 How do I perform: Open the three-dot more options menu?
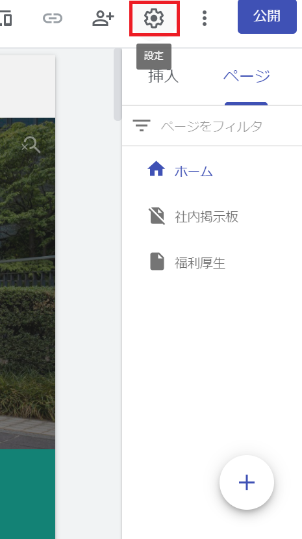pos(205,18)
